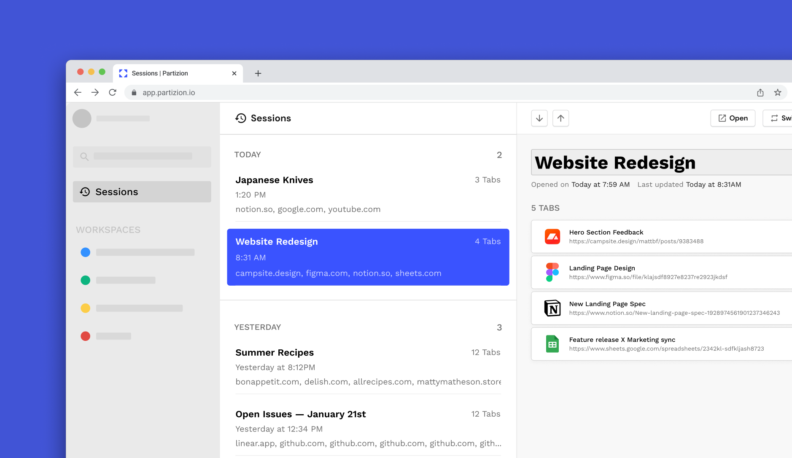
Task: Open the Japanese Knives session entry
Action: (367, 194)
